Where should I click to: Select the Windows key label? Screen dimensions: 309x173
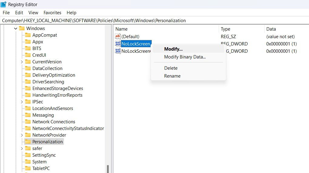(x=35, y=28)
